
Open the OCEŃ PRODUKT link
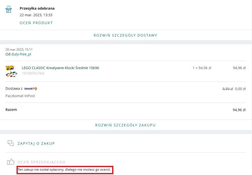point(36,23)
